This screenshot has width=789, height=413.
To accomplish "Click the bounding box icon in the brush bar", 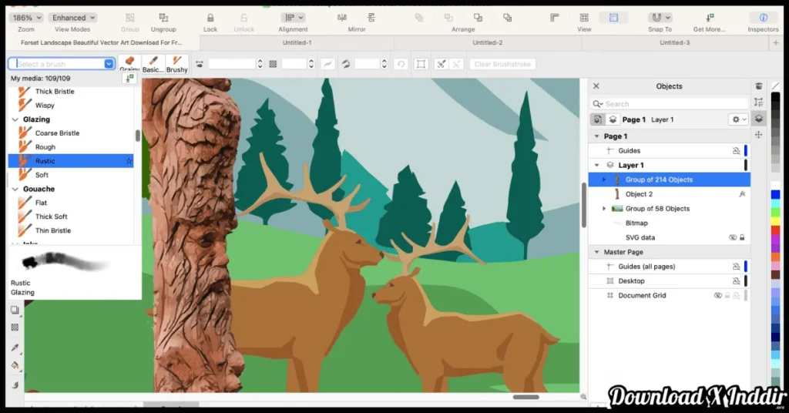I will point(421,64).
